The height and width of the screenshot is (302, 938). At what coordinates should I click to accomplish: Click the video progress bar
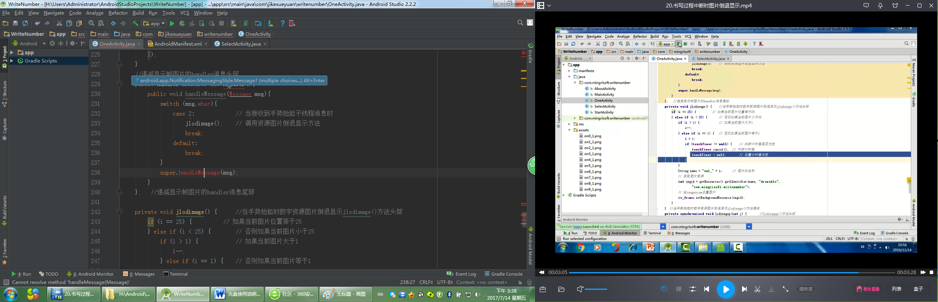tap(732, 273)
